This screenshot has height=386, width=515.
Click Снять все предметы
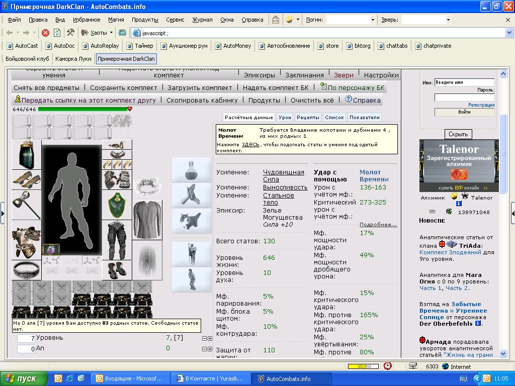click(46, 87)
